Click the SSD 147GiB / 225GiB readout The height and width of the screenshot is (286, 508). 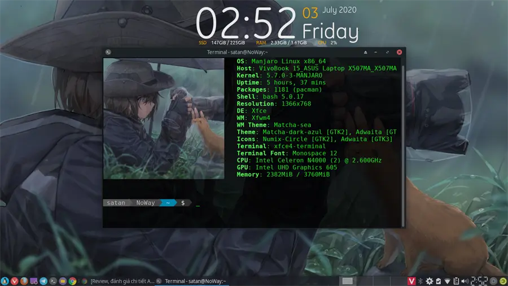222,43
